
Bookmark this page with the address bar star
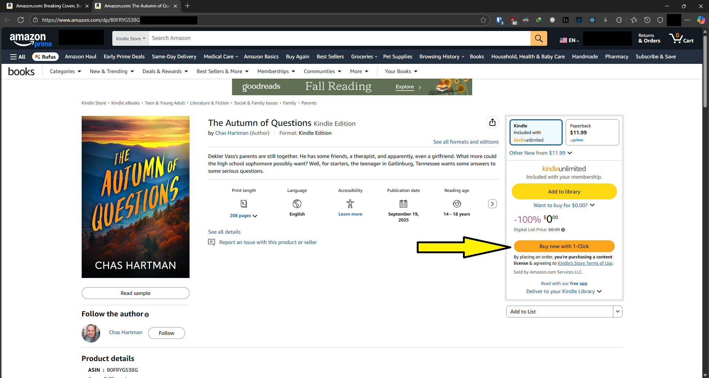coord(483,20)
